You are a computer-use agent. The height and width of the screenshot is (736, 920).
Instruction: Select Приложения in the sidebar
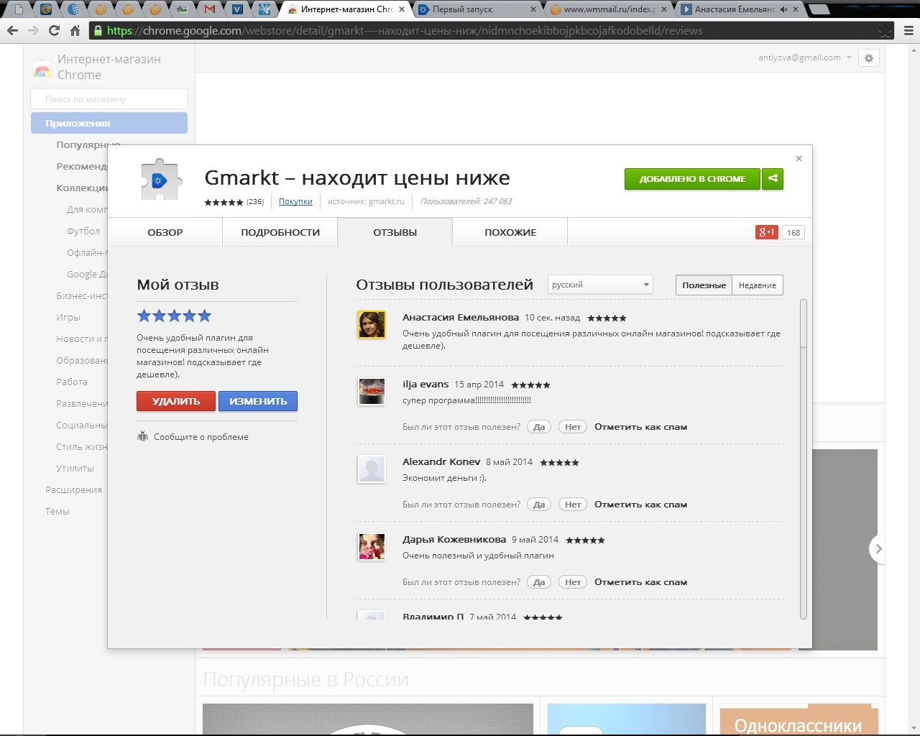109,123
